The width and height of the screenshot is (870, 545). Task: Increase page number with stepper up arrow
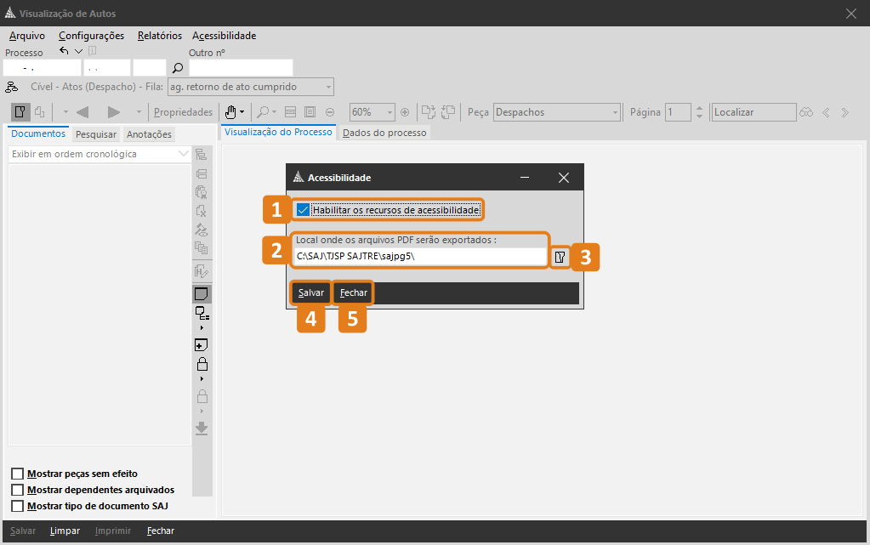(699, 108)
